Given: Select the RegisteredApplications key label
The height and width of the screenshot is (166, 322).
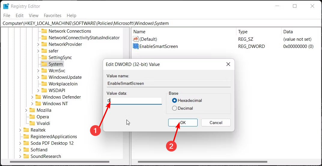Looking at the screenshot, I should point(54,137).
